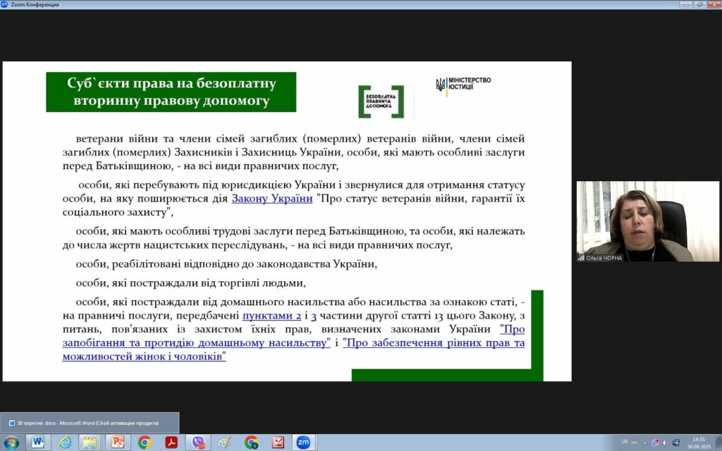This screenshot has width=722, height=451.
Task: Open the Zoom app in the taskbar
Action: pos(304,442)
